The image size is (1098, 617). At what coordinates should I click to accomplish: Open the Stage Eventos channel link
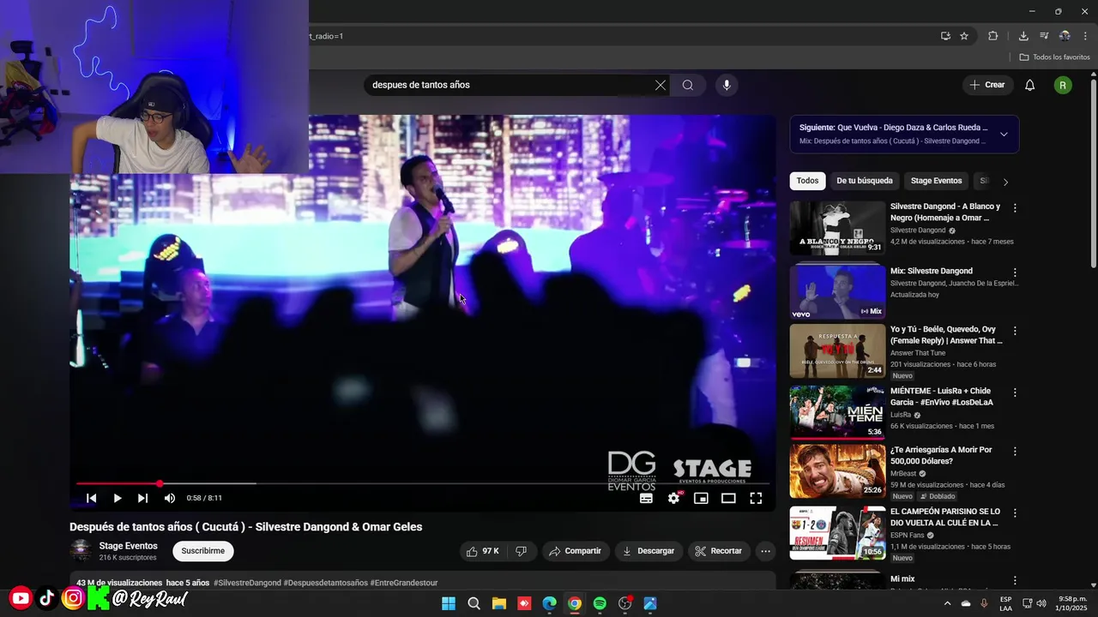(128, 546)
